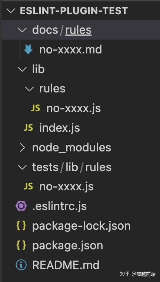Viewport: 160px width, 282px height.
Task: Click the blue markdown arrow icon
Action: click(x=28, y=49)
